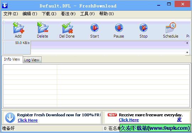The image size is (192, 133).
Task: Click the red NEW! badge icon
Action: coord(112,115)
